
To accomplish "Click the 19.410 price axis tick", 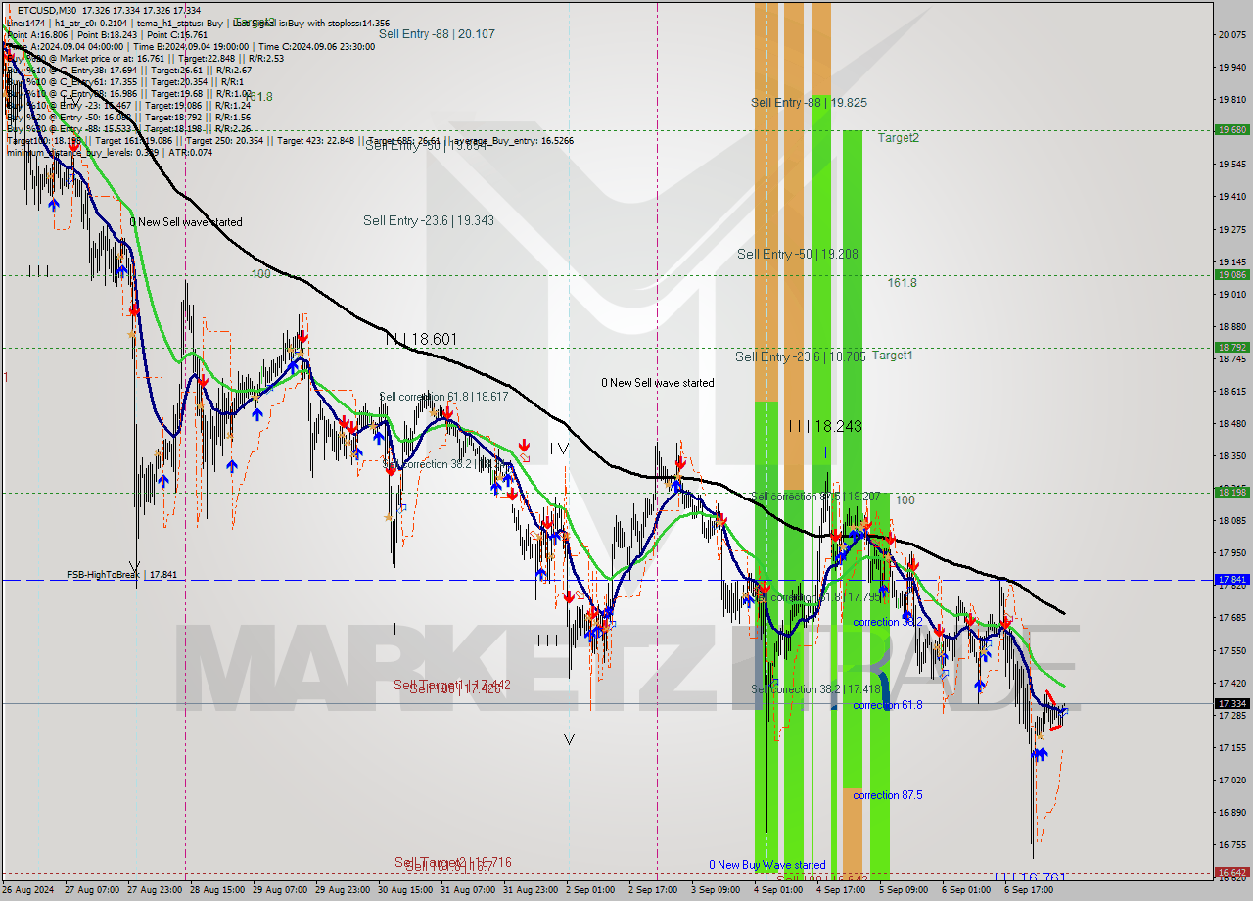I will tap(1231, 196).
